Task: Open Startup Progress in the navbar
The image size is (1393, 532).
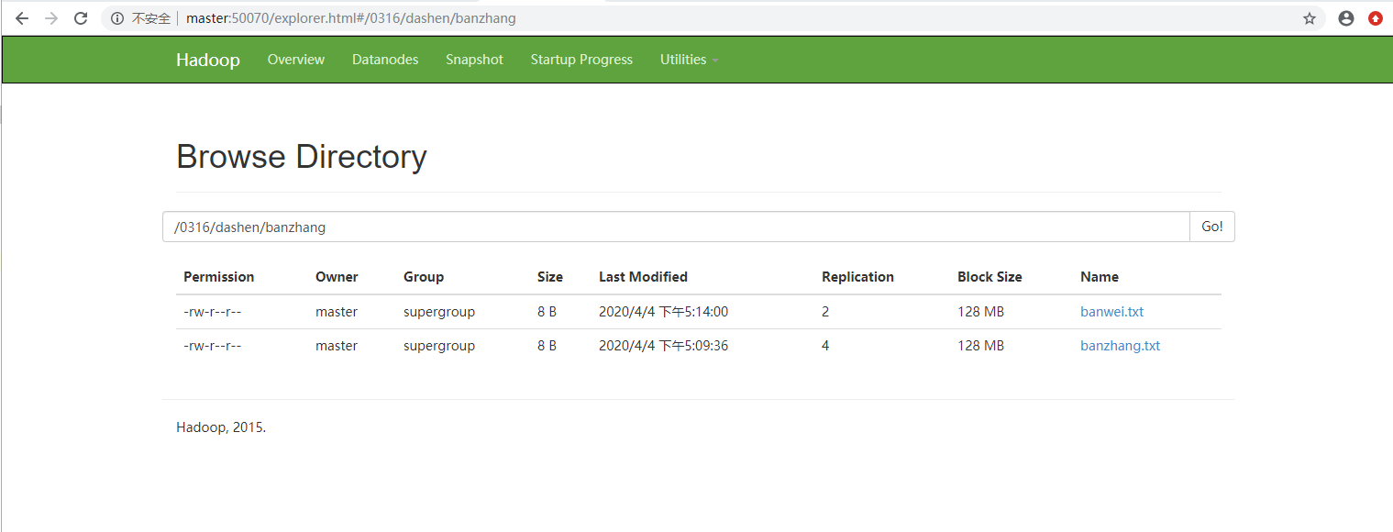Action: pos(581,60)
